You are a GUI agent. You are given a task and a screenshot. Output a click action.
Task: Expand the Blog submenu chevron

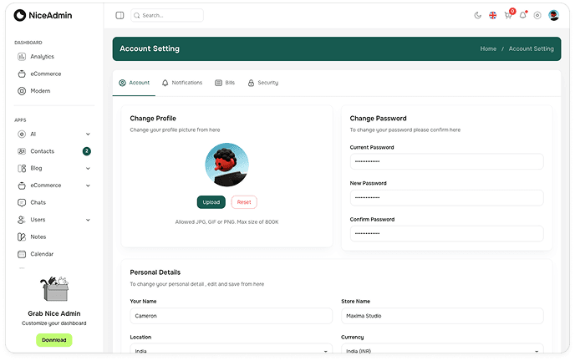(88, 168)
